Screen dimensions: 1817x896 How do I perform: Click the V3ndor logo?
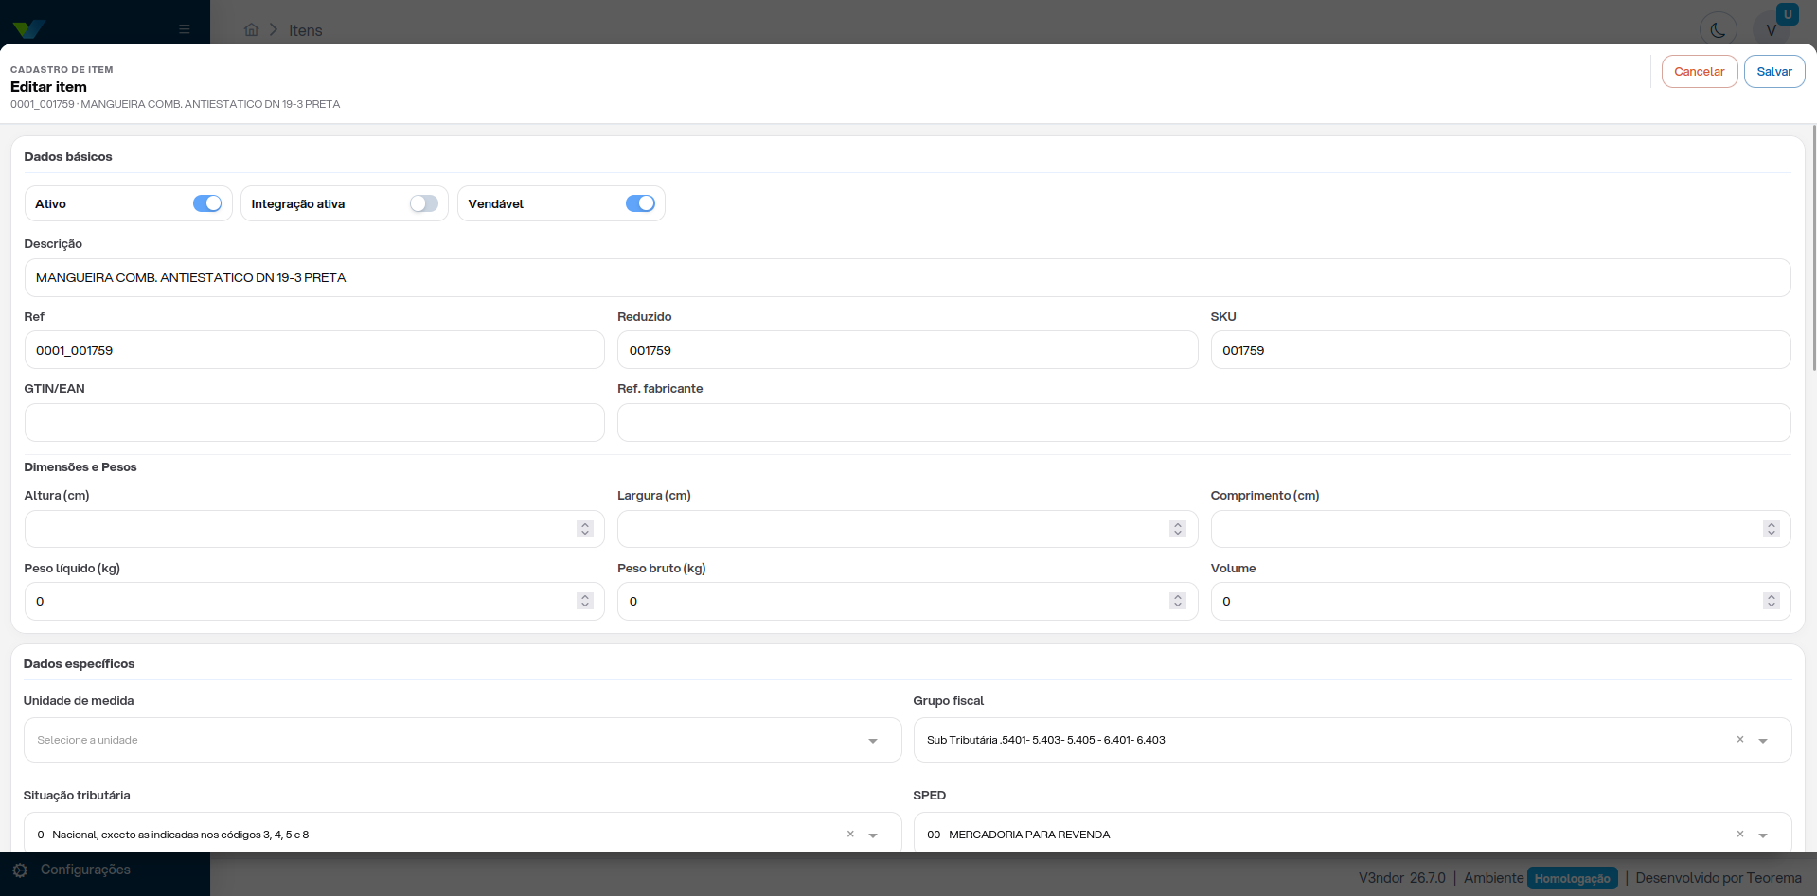point(28,29)
